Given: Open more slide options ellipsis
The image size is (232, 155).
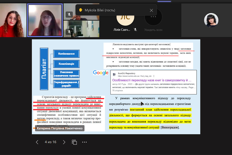Looking at the screenshot, I should [84, 142].
